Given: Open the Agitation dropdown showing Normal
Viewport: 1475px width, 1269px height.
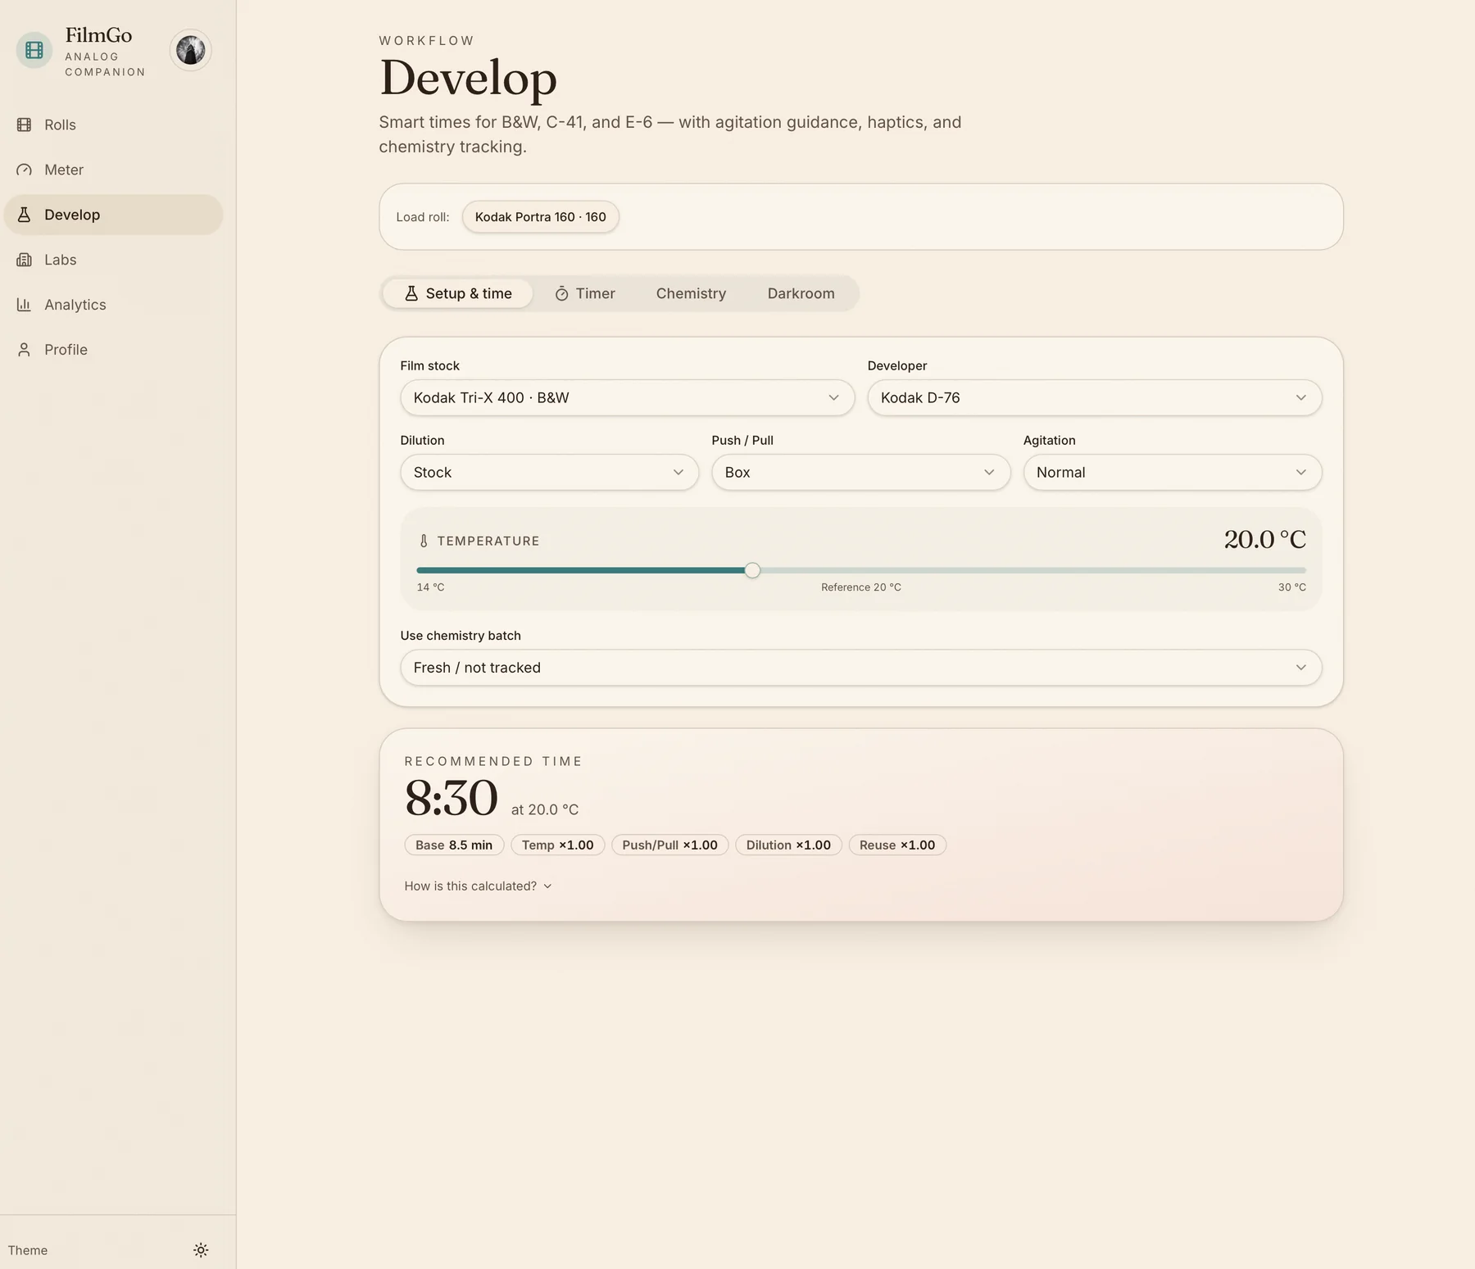Looking at the screenshot, I should pyautogui.click(x=1172, y=473).
